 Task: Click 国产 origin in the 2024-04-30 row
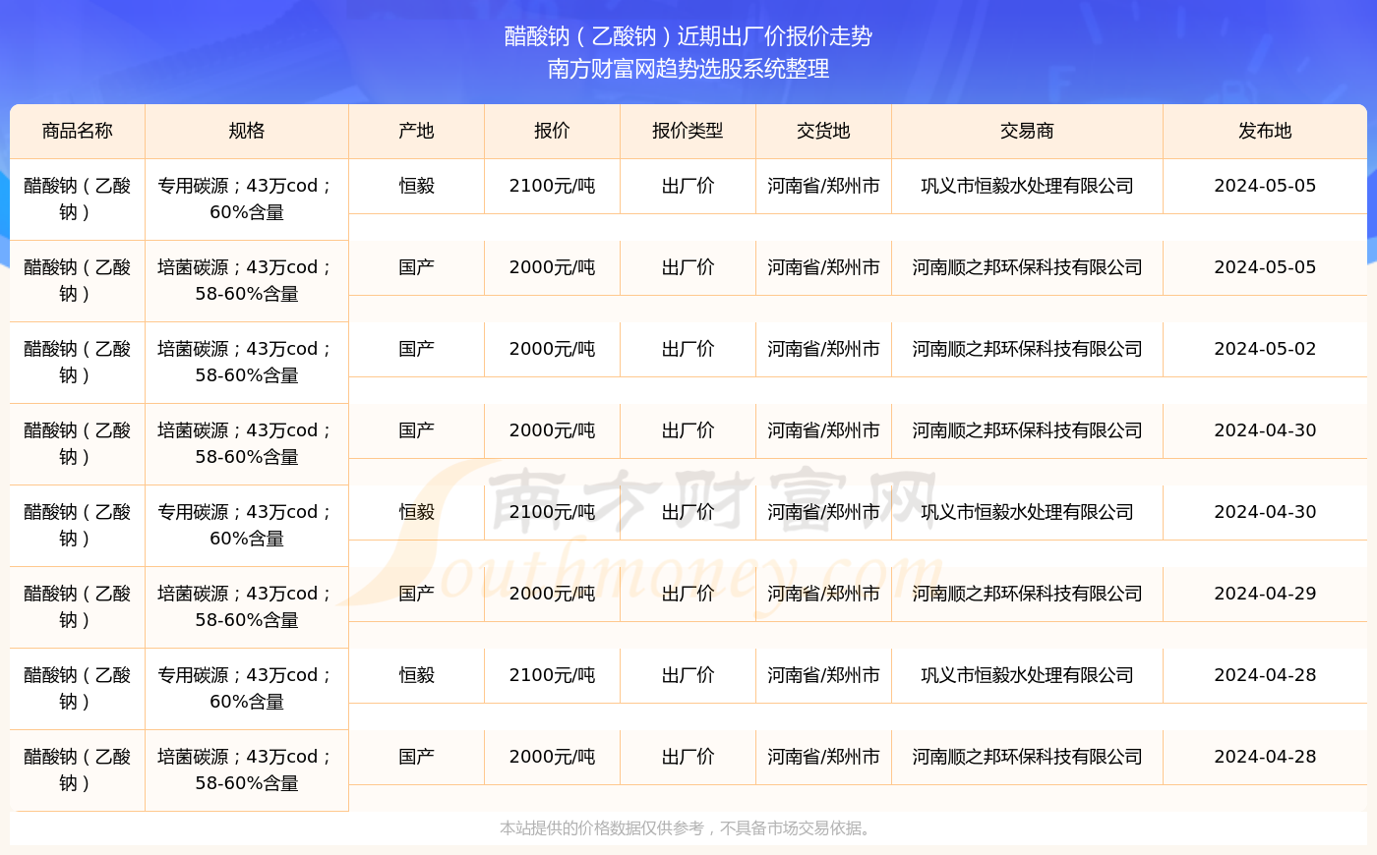click(x=417, y=430)
